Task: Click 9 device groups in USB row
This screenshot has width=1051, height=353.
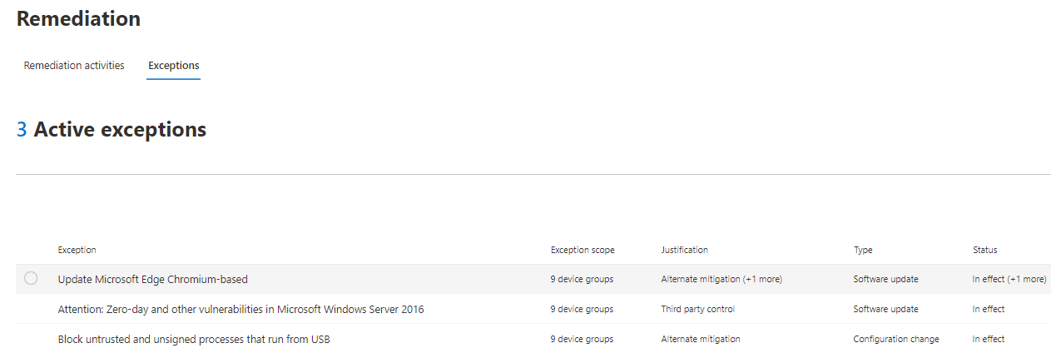Action: (582, 339)
